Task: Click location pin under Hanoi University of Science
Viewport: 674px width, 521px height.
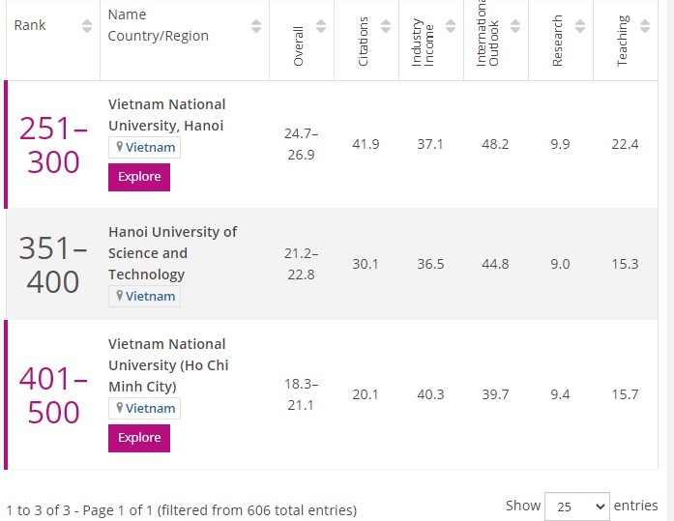Action: (x=120, y=297)
